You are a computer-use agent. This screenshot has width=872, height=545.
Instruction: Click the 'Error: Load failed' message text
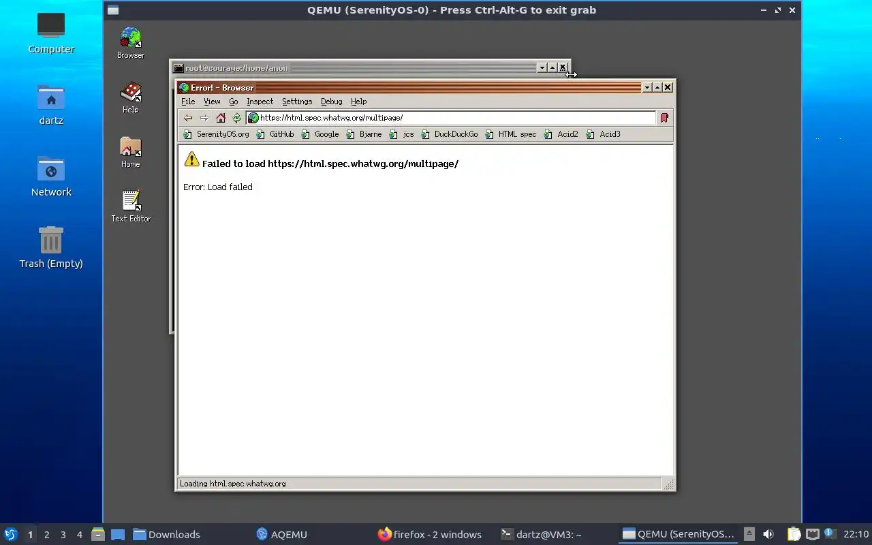pyautogui.click(x=217, y=187)
